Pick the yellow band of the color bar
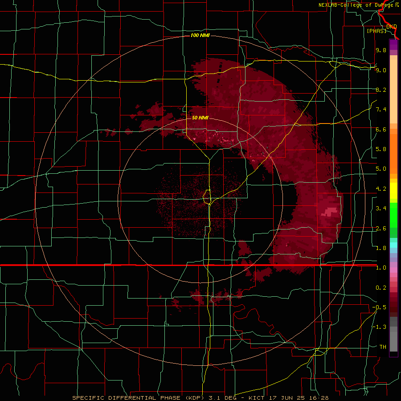This screenshot has height=401, width=401. coord(393,191)
